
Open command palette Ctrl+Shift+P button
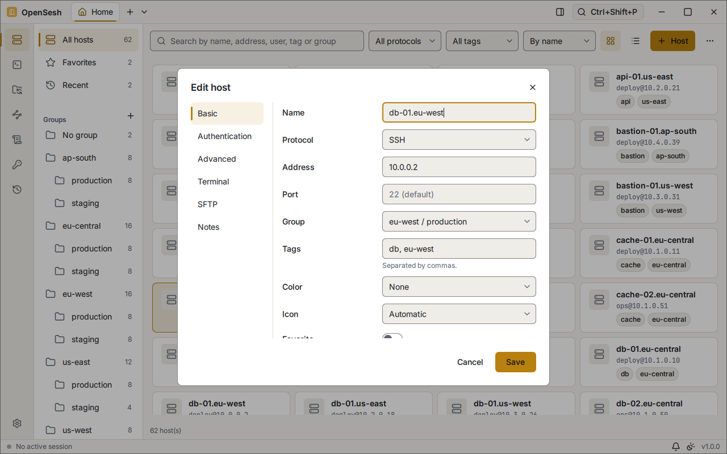point(608,12)
